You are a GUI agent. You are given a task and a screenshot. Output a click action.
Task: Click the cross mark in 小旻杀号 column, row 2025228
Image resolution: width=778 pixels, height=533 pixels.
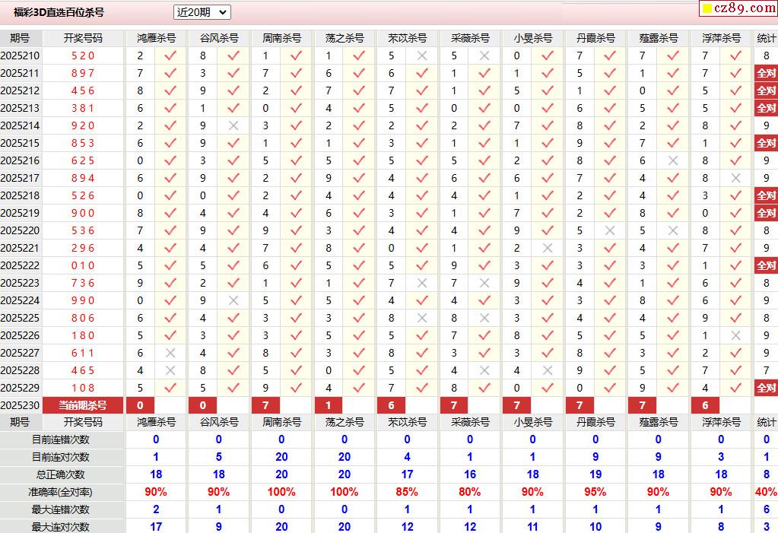pyautogui.click(x=548, y=370)
